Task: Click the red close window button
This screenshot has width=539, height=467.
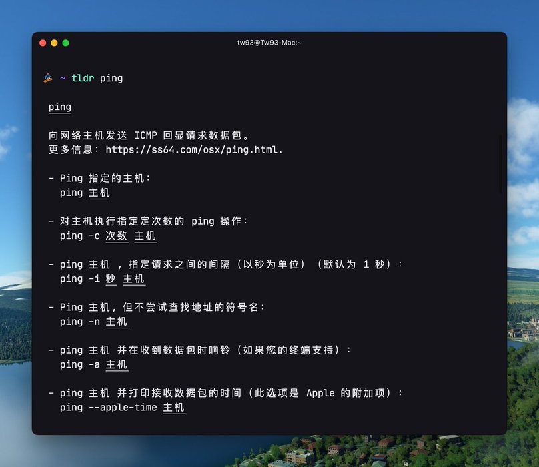Action: [43, 43]
